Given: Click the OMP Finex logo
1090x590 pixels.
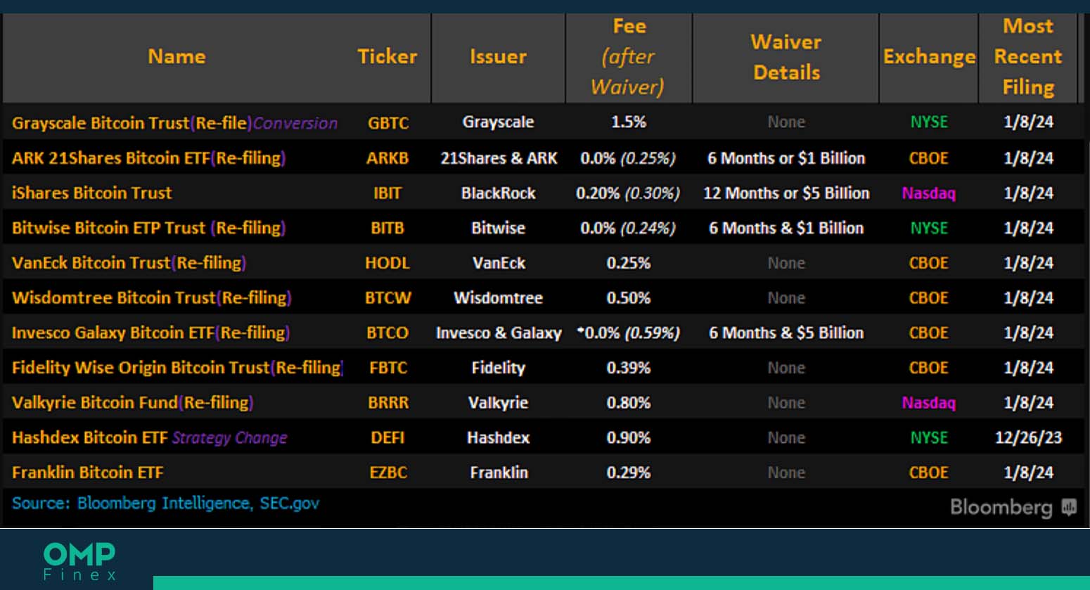Looking at the screenshot, I should pyautogui.click(x=79, y=561).
